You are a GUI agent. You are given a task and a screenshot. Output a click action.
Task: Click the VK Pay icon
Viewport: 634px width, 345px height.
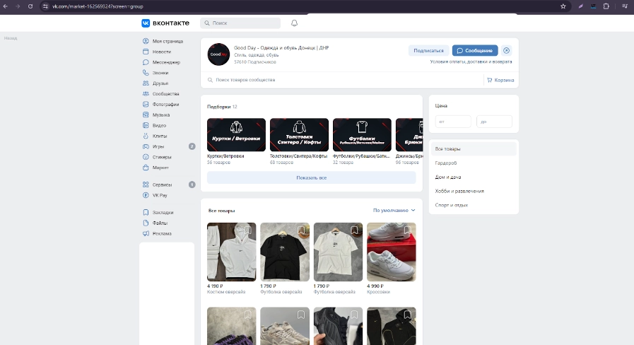[146, 195]
